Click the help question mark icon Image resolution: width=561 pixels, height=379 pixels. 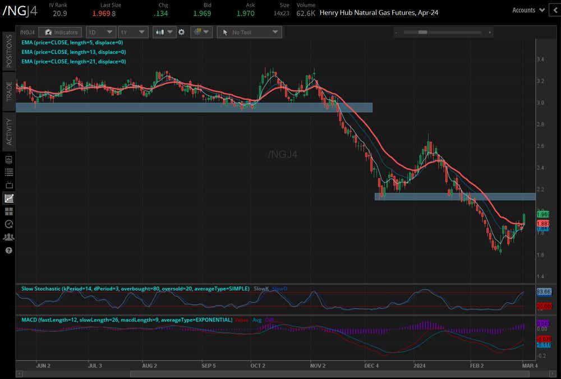[8, 250]
